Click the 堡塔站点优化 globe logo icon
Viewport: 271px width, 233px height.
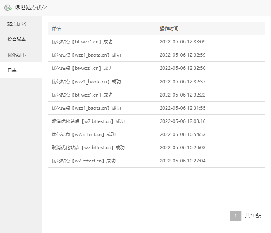pos(8,8)
